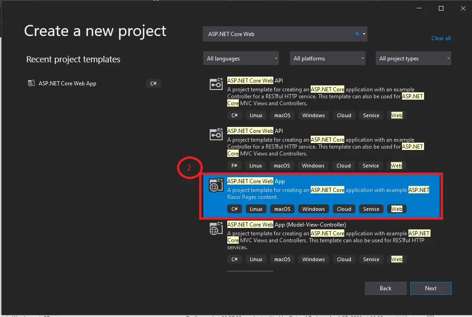Click the Back button
The width and height of the screenshot is (472, 317).
[386, 288]
